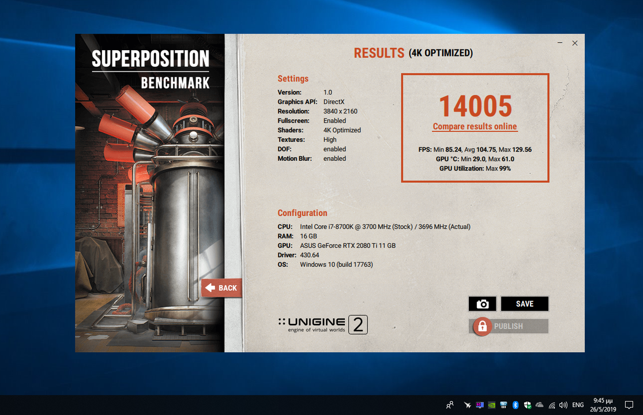Viewport: 643px width, 415px height.
Task: Open the monitor 60 tray icon
Action: 479,405
